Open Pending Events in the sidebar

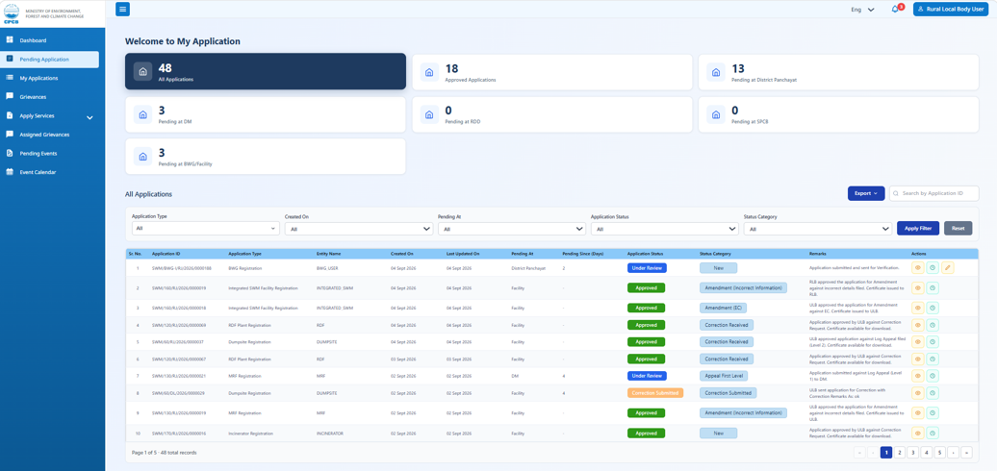[x=38, y=154]
